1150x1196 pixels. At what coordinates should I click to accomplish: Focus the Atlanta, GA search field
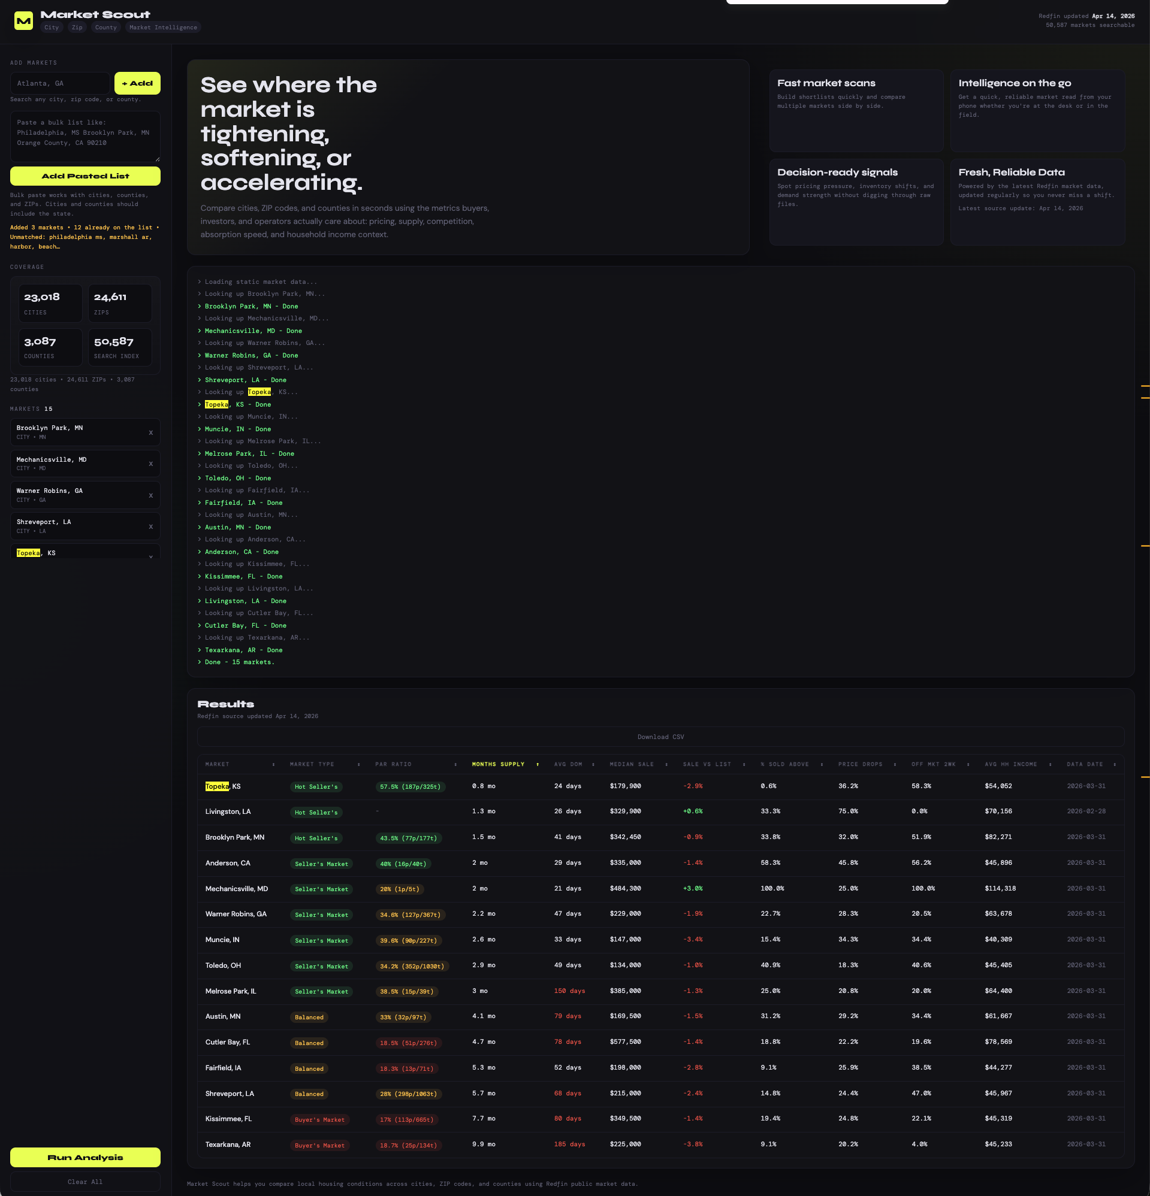pos(60,84)
